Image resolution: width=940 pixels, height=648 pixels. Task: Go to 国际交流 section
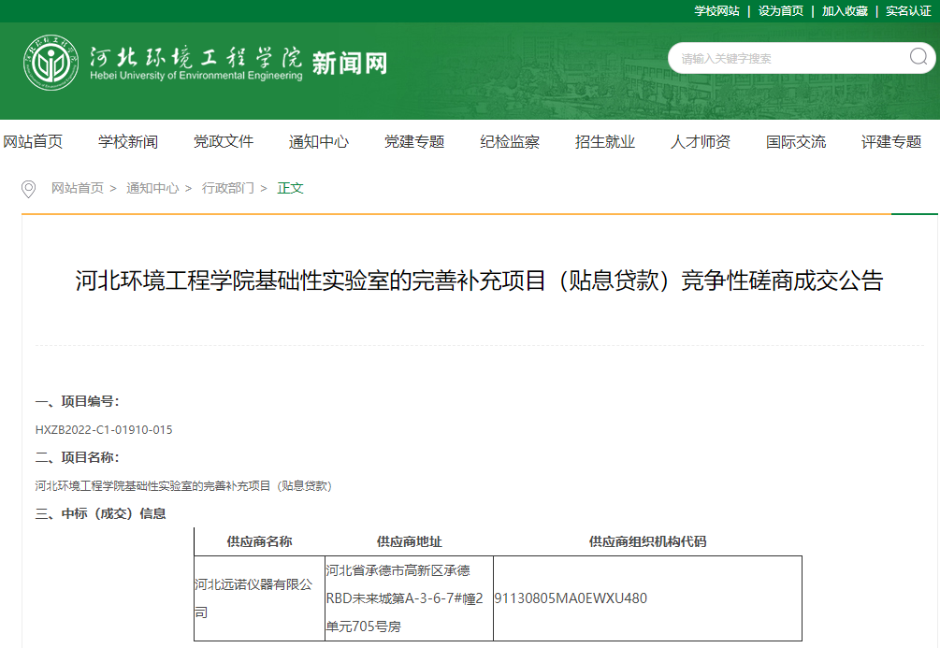click(796, 142)
